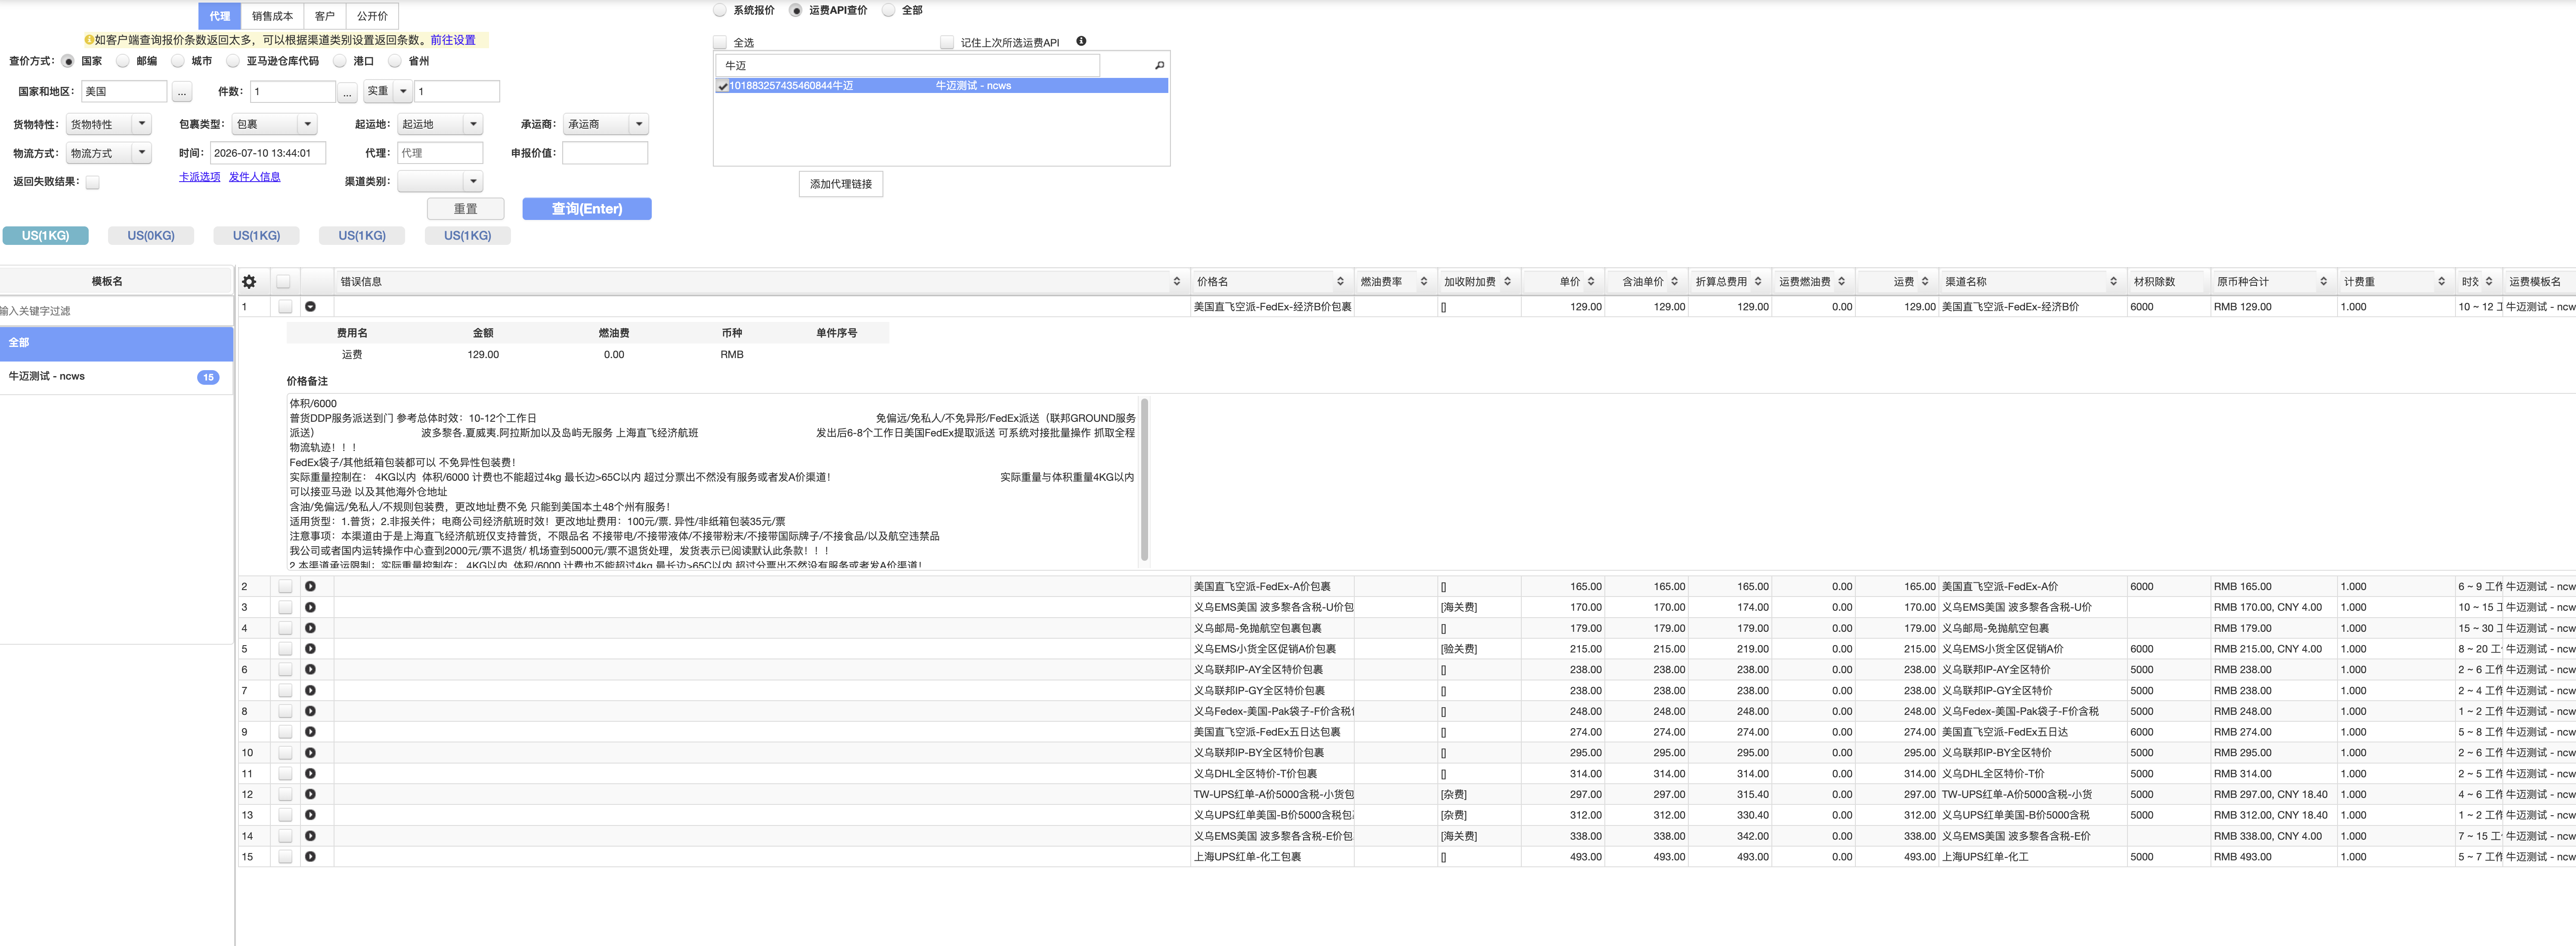The width and height of the screenshot is (2576, 946).
Task: Select the US(0KG) query history tab
Action: point(151,236)
